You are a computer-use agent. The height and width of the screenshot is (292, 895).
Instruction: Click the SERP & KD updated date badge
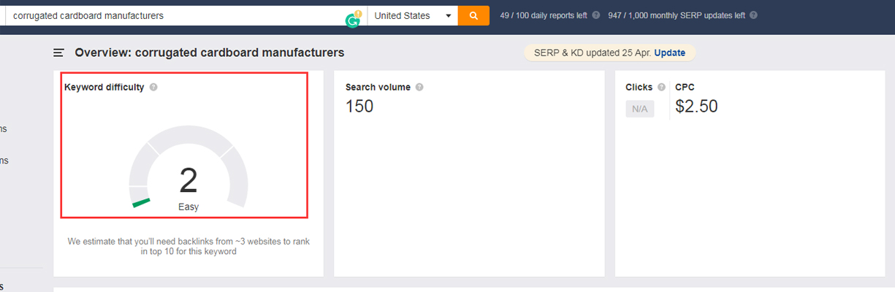point(590,53)
